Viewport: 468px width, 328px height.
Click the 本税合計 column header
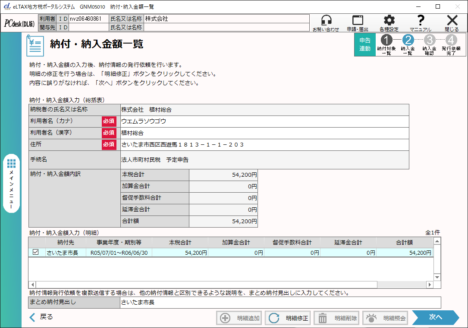pos(180,242)
